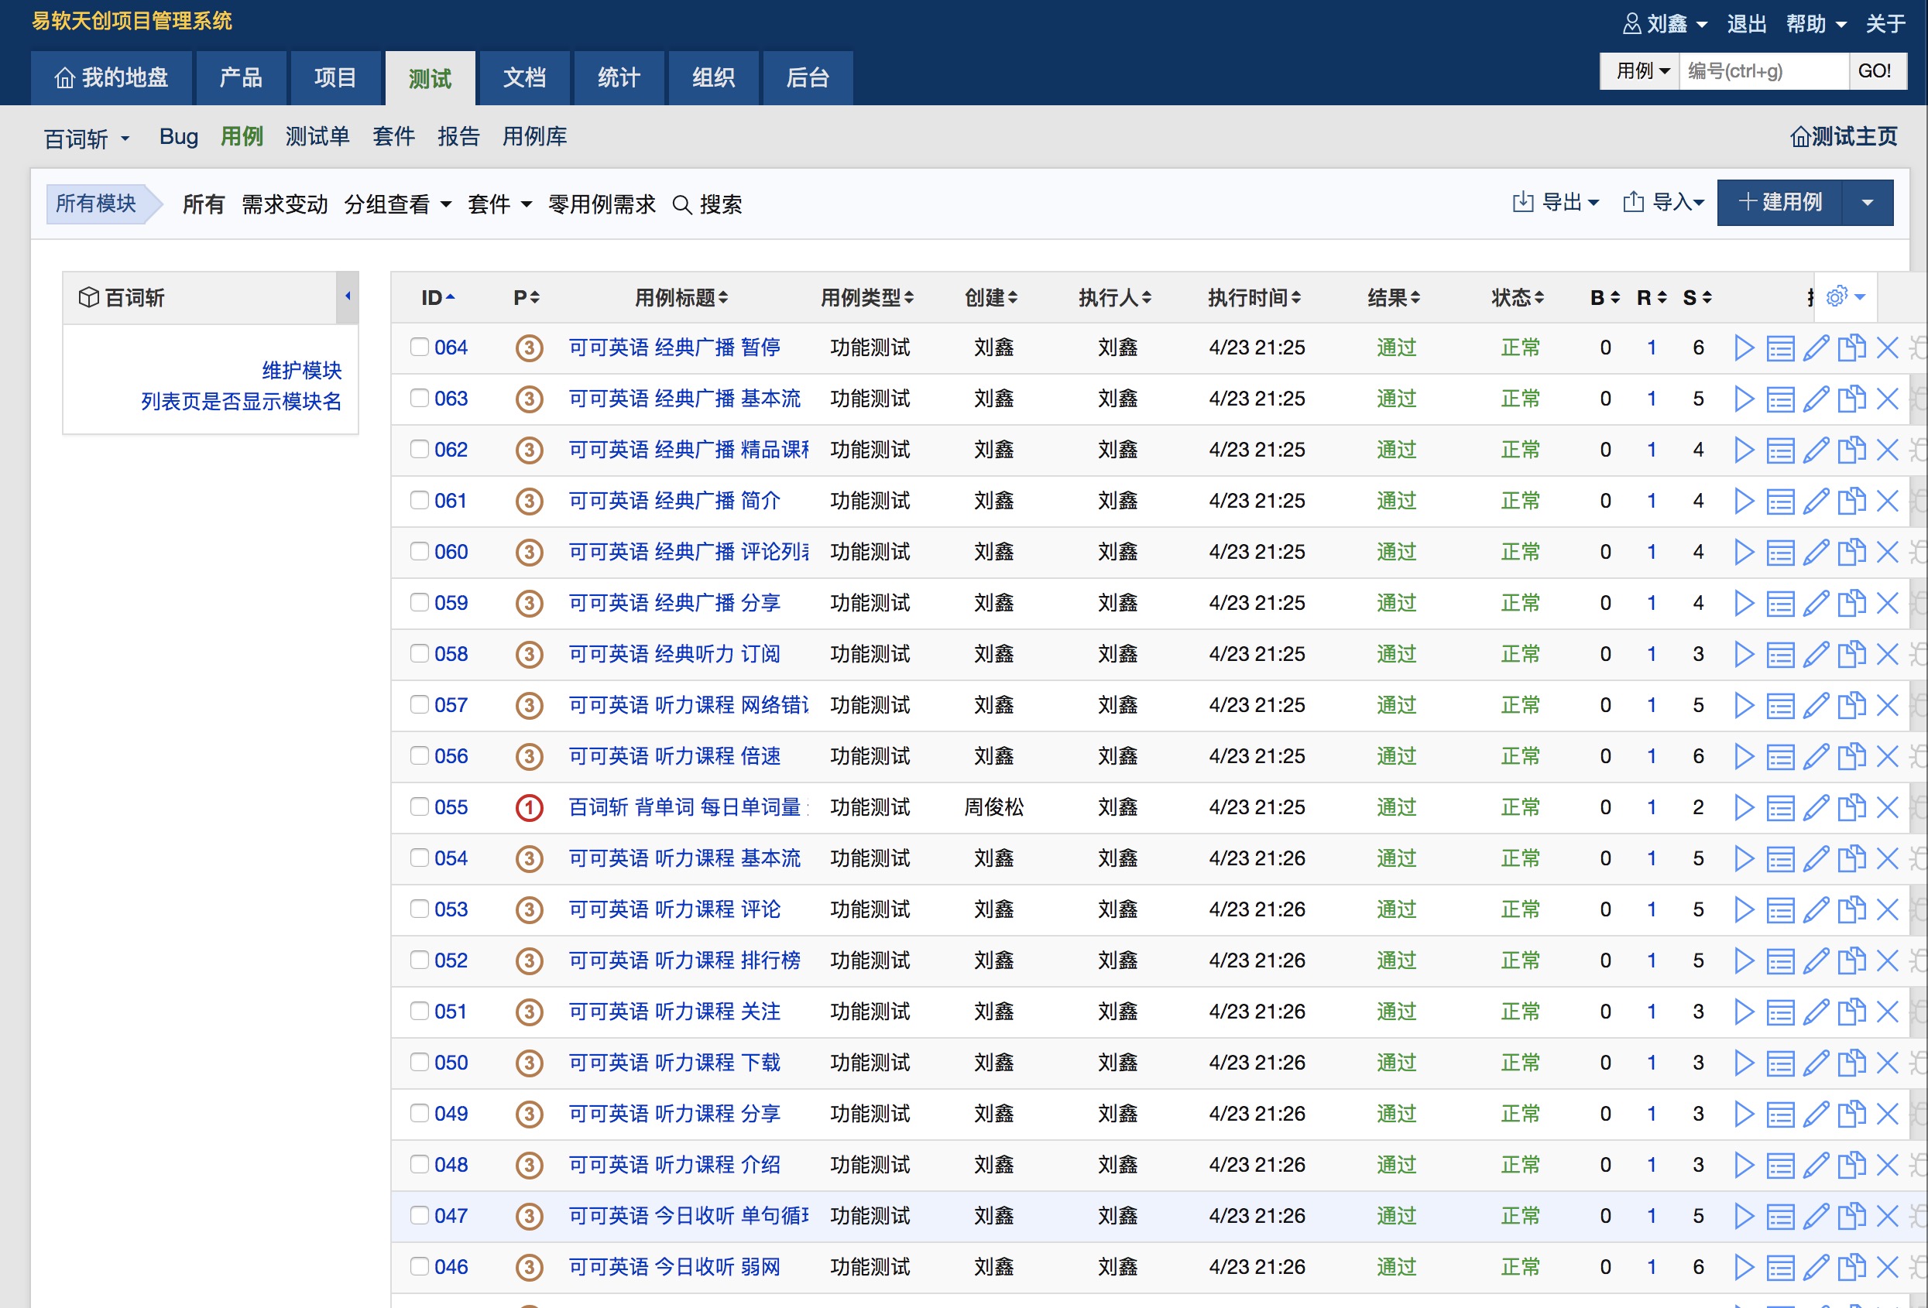This screenshot has width=1928, height=1308.
Task: Open the 导入 import dropdown
Action: tap(1663, 202)
